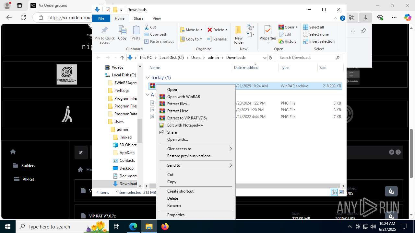Screen dimensions: 415x233
Task: Click the navigation pane scroll-down arrow
Action: tap(140, 186)
